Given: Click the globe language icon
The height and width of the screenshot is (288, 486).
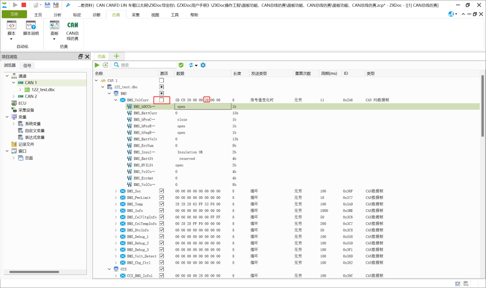Looking at the screenshot, I should pos(451,14).
